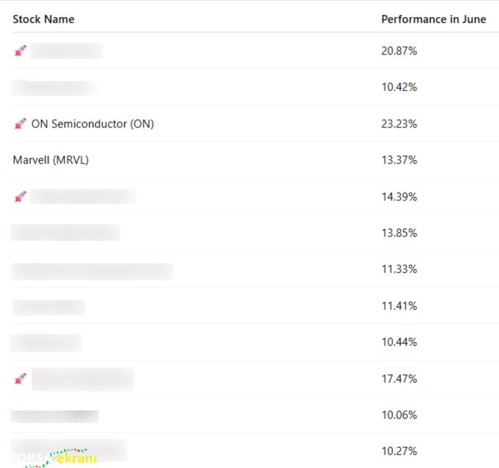Click the 13.85% performance value
This screenshot has height=468, width=499.
tap(399, 233)
